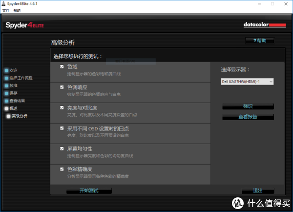
Task: Click the 欢迎 step indicator in sidebar
Action: tap(6, 70)
